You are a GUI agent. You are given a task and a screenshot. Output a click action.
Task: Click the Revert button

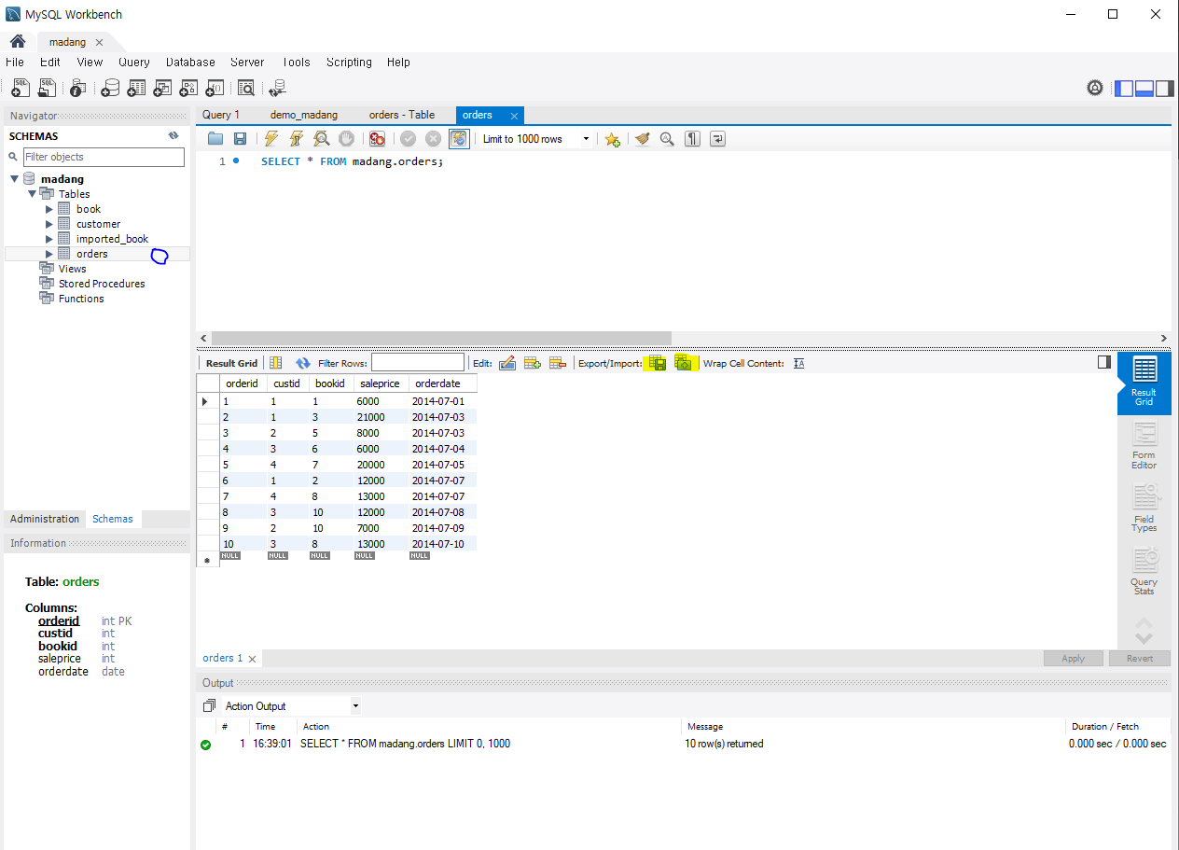[x=1139, y=658]
